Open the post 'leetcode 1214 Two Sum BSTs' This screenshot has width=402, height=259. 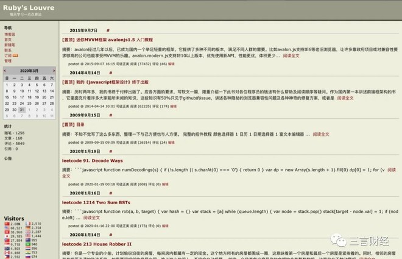click(96, 202)
